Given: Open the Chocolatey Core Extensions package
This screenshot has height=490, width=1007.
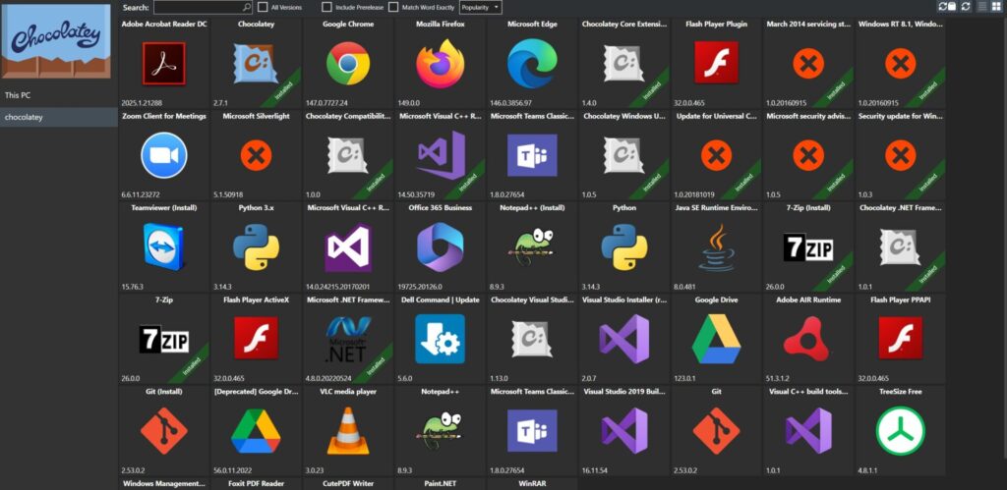Looking at the screenshot, I should tap(624, 63).
